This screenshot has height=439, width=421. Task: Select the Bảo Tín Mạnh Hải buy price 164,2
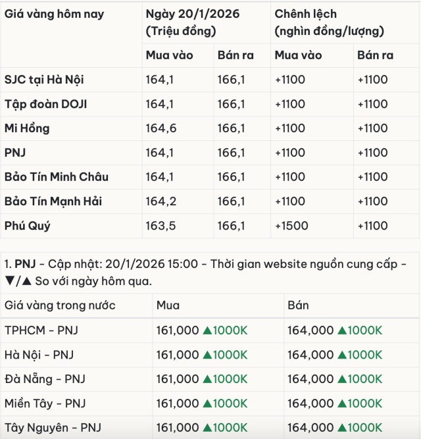click(161, 201)
